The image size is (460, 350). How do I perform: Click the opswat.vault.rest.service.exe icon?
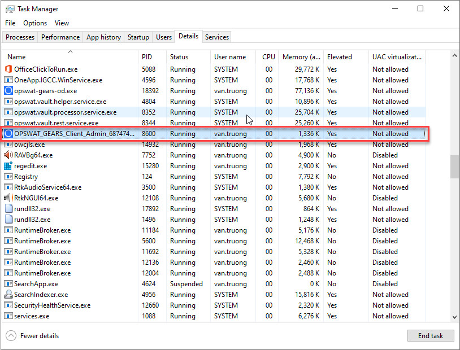pos(8,123)
